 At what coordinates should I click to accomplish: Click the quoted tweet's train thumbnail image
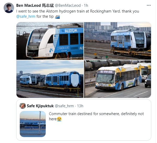(x=33, y=124)
